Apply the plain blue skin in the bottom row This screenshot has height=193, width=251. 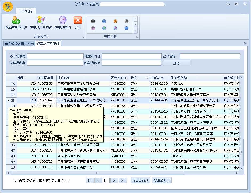pos(127,28)
